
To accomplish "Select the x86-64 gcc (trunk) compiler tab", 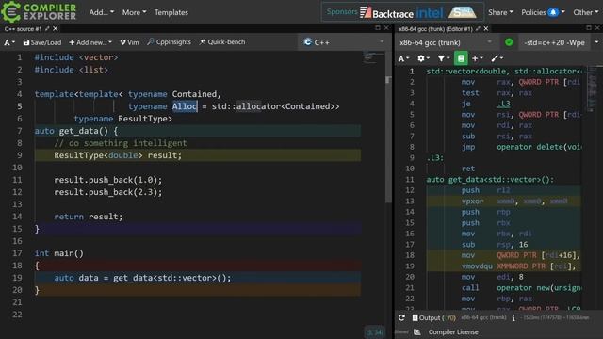I will point(435,29).
